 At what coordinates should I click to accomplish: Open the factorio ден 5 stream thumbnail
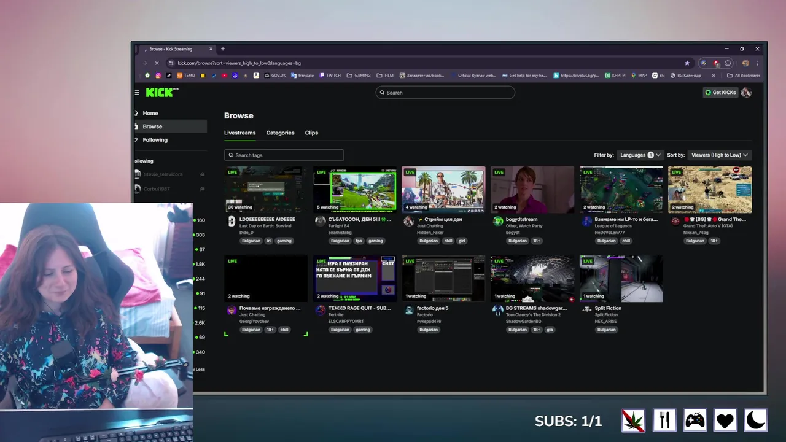pyautogui.click(x=443, y=279)
